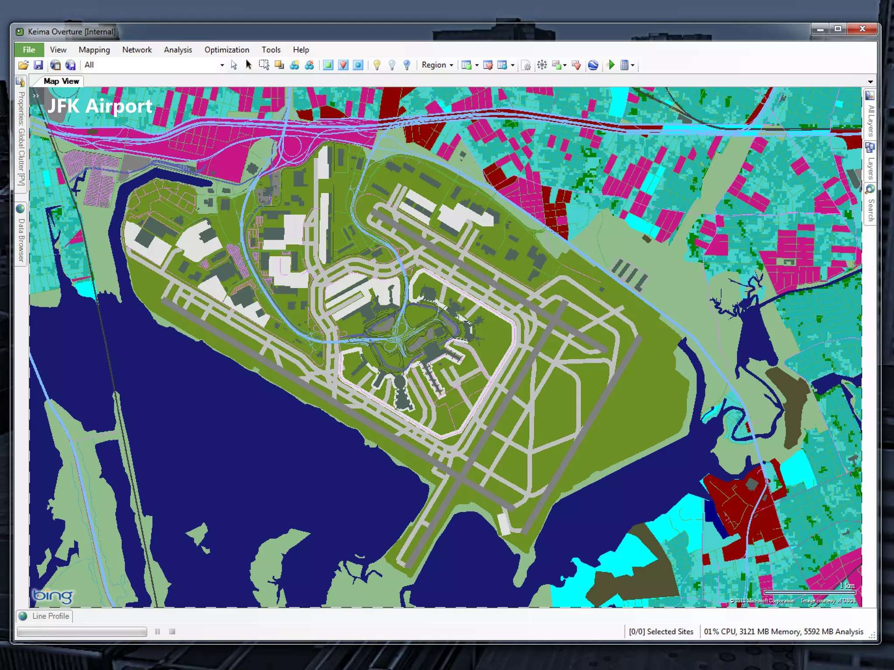
Task: Toggle the blue circle layer button
Action: click(358, 65)
